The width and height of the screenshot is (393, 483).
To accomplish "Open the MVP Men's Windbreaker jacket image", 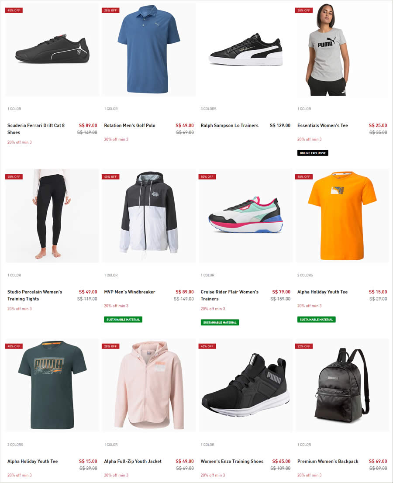I will 149,216.
